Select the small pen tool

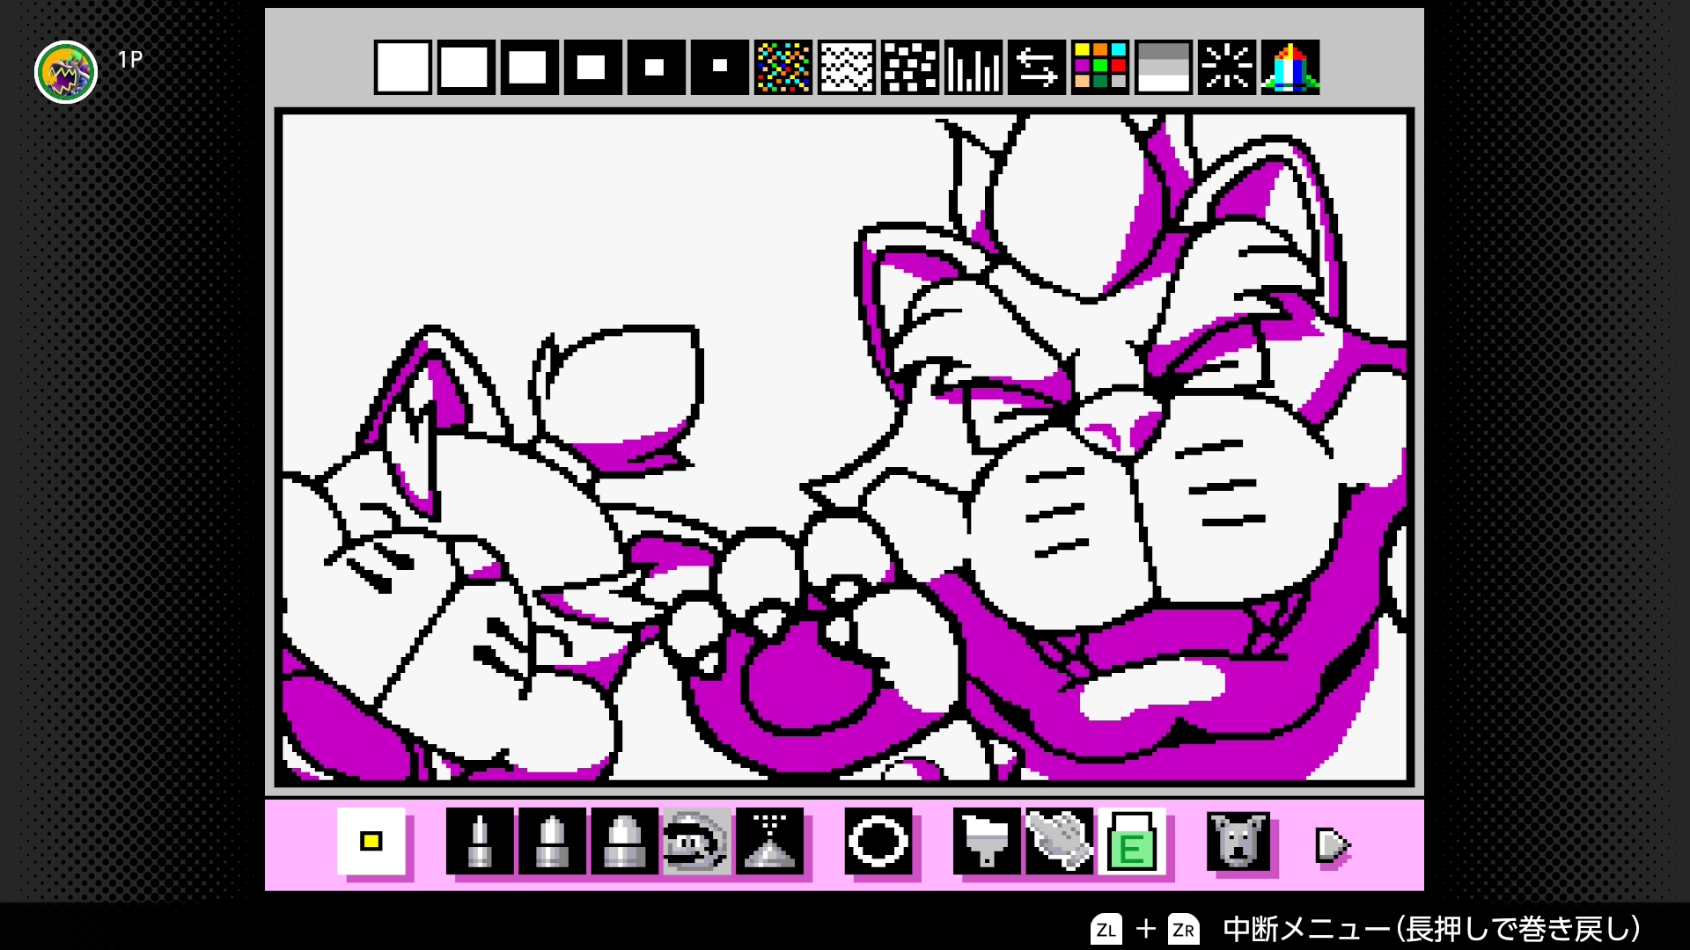coord(480,842)
